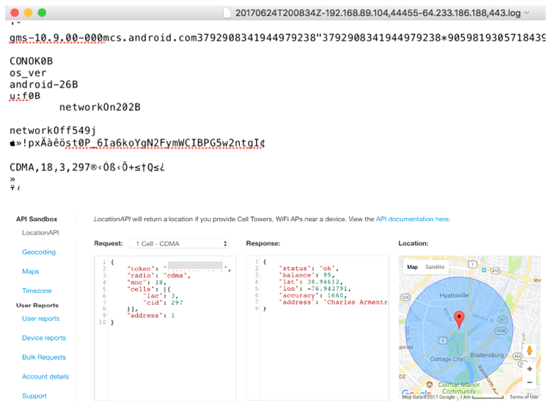Open the Maps link in sidebar
Image resolution: width=550 pixels, height=405 pixels.
click(31, 271)
